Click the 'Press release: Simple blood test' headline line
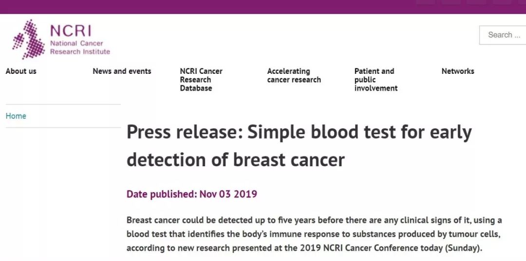This screenshot has width=526, height=261. tap(299, 133)
